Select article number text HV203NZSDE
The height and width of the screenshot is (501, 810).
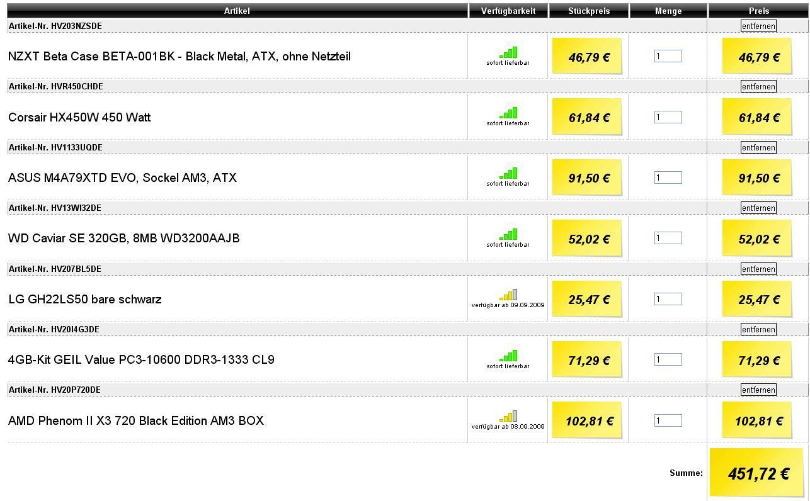76,26
